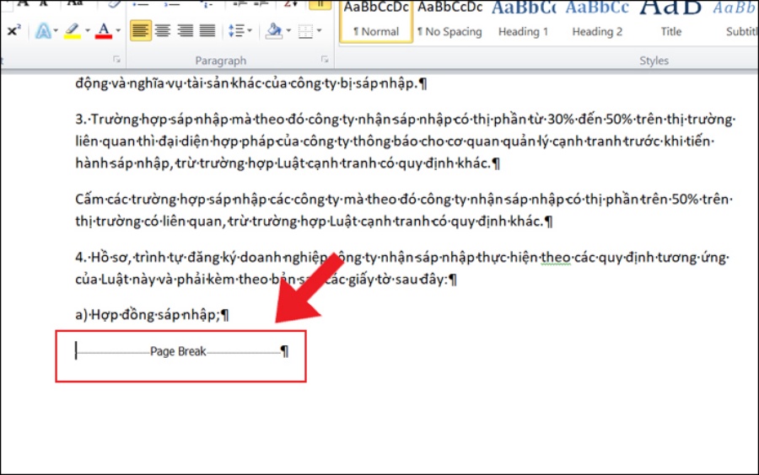Open the font color dropdown arrow

(118, 31)
